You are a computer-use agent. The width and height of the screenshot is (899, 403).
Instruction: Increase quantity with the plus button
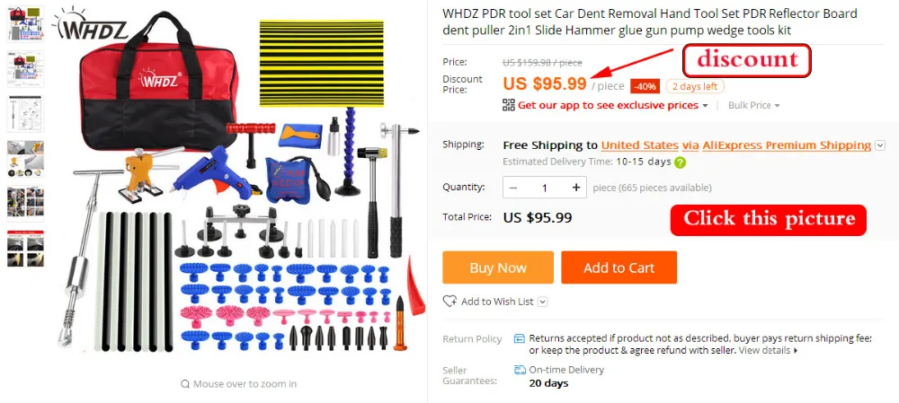(575, 188)
